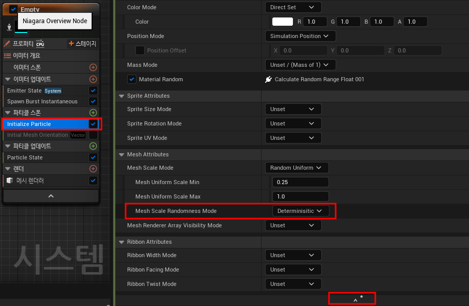Open the Position Mode dropdown
Viewport: 469px width, 306px height.
pos(300,36)
